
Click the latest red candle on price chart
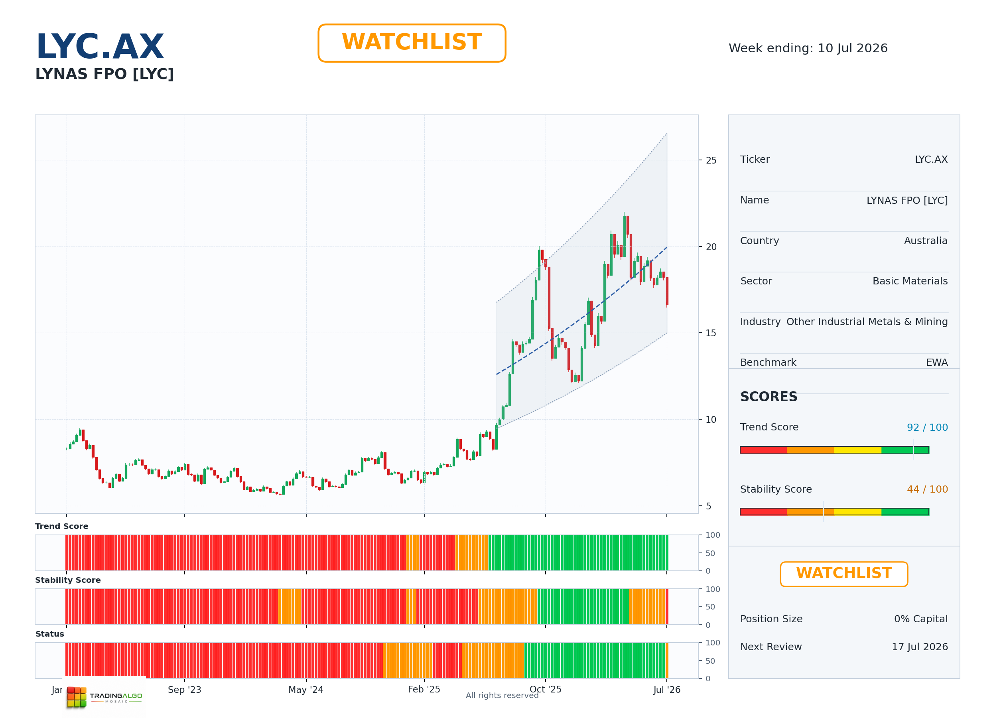point(667,291)
